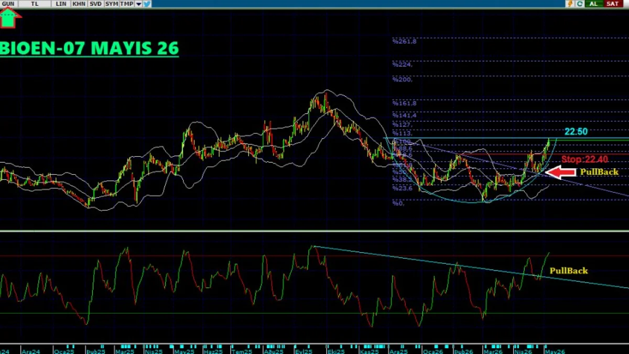Click the 22.50 price target label
Image resolution: width=629 pixels, height=354 pixels.
(x=576, y=132)
